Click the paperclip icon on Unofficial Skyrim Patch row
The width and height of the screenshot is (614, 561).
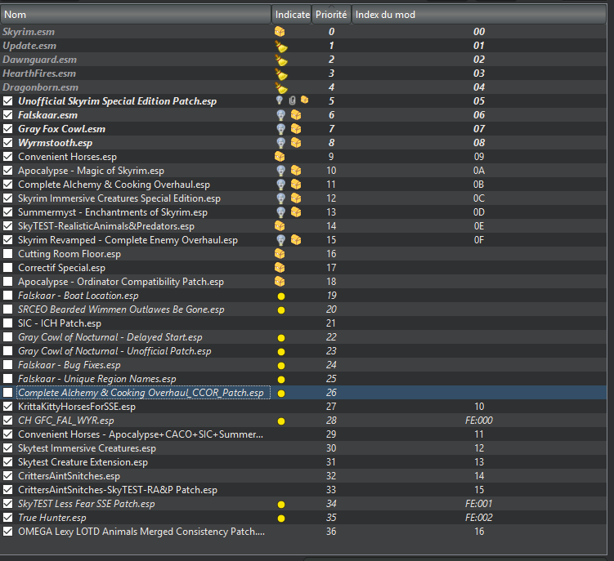292,101
